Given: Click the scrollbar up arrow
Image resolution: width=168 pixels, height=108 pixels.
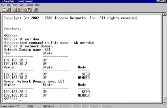Looking at the screenshot, I should (165, 14).
